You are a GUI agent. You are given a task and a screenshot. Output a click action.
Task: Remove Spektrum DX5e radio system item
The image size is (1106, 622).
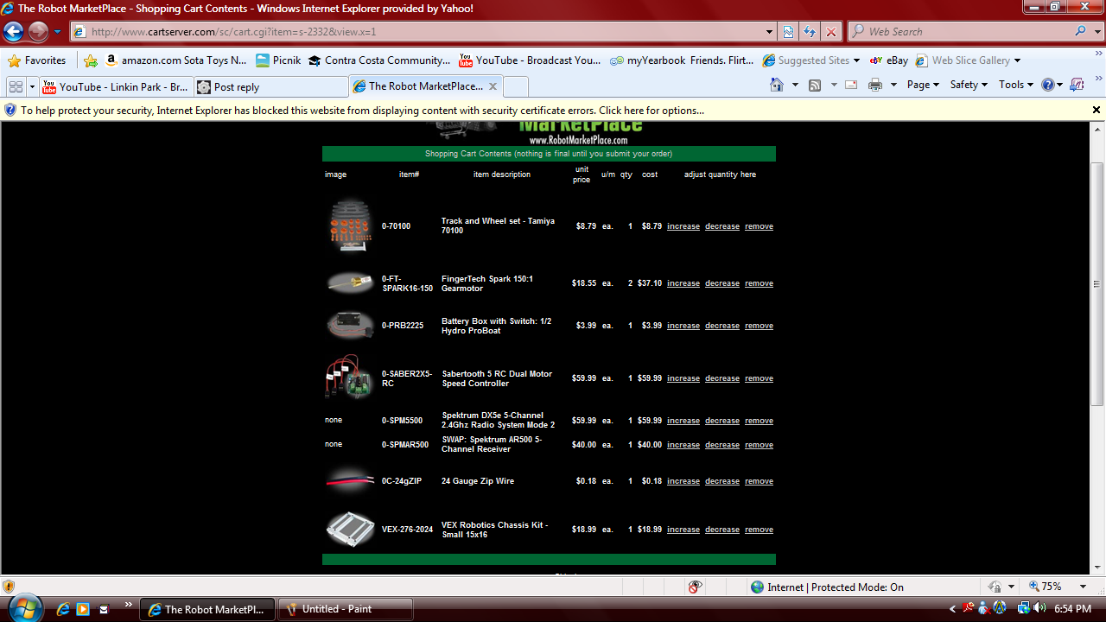click(x=759, y=421)
